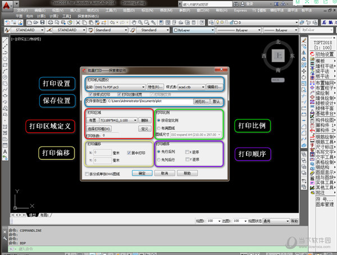337x255 pixels.
Task: Click the AutoCAD application logo button
Action: pyautogui.click(x=5, y=4)
